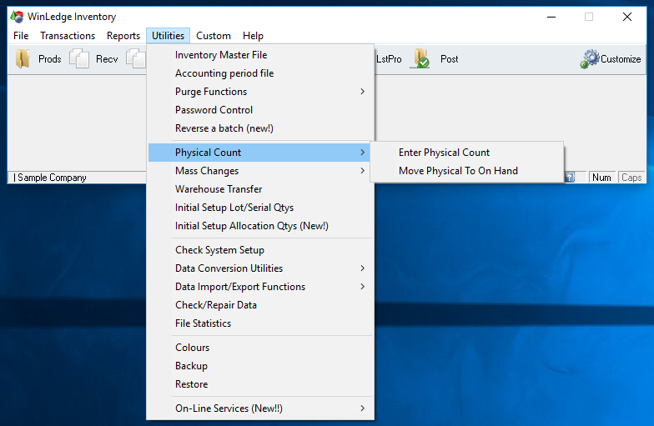Click the LstPro toolbar button
Viewport: 654px width, 426px height.
pos(389,59)
